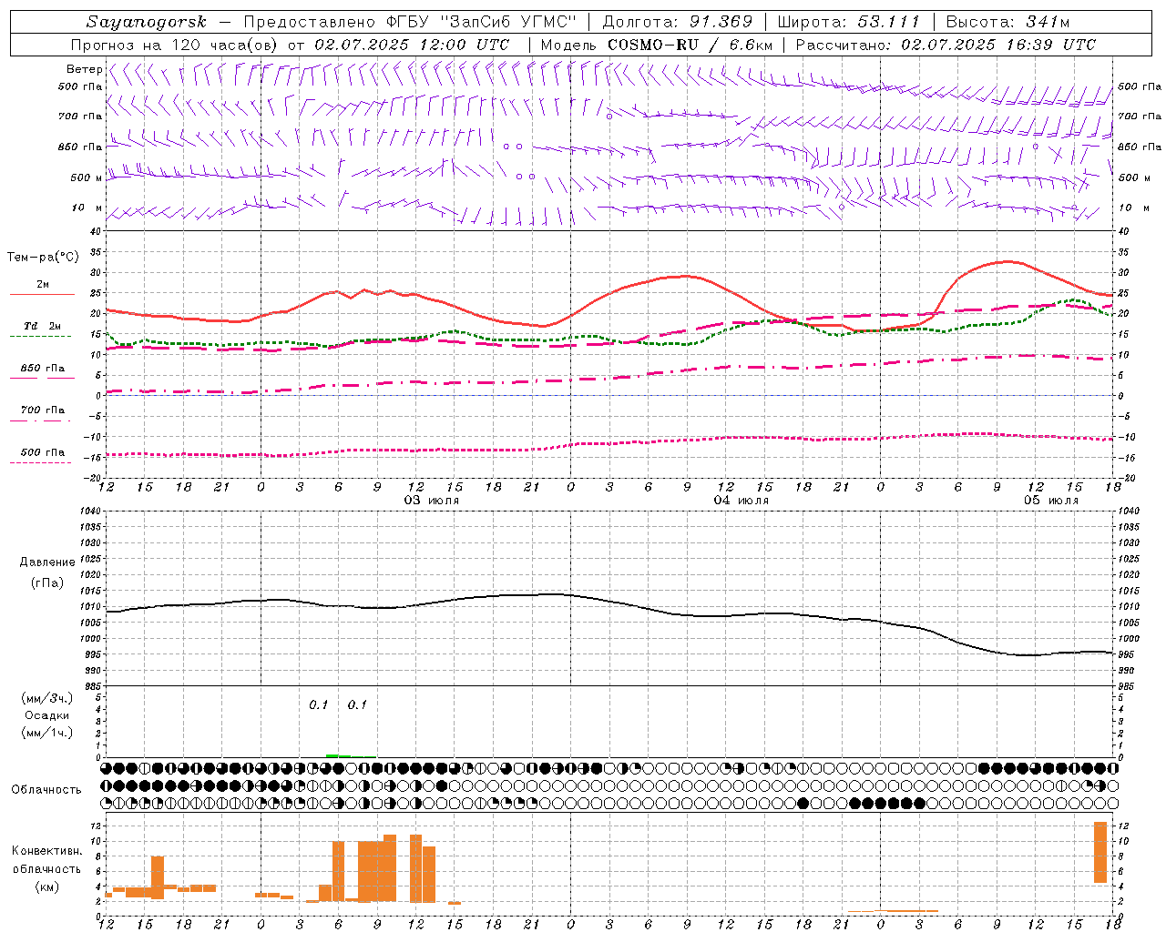
Task: Click the '04 июля' date label
Action: pyautogui.click(x=741, y=501)
